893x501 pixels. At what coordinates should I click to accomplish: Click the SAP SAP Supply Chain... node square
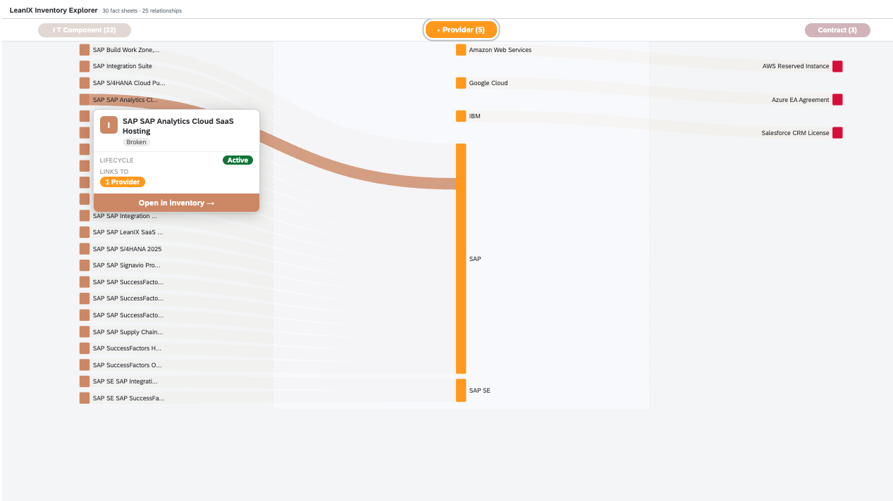coord(85,332)
